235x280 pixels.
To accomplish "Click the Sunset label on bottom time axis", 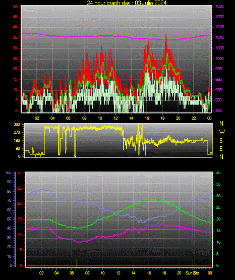I will [192, 273].
